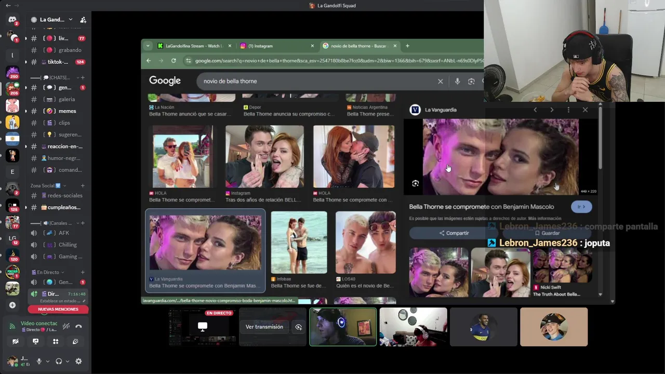Click pop-out icon beside Ver transmisión

click(299, 327)
